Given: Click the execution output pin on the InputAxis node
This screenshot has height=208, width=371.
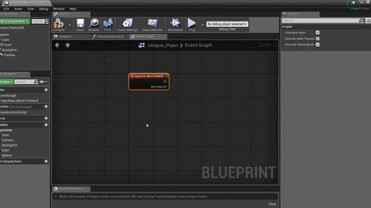Looking at the screenshot, I should [x=165, y=81].
